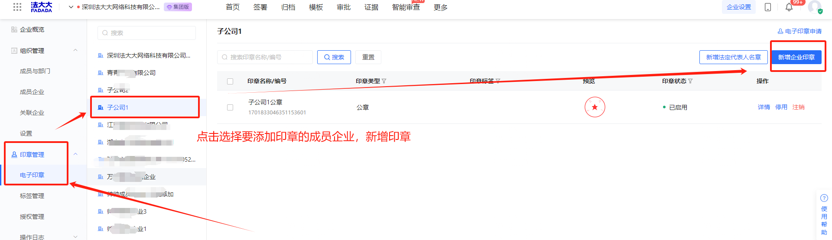
Task: Click the 集团版 badge
Action: 178,7
